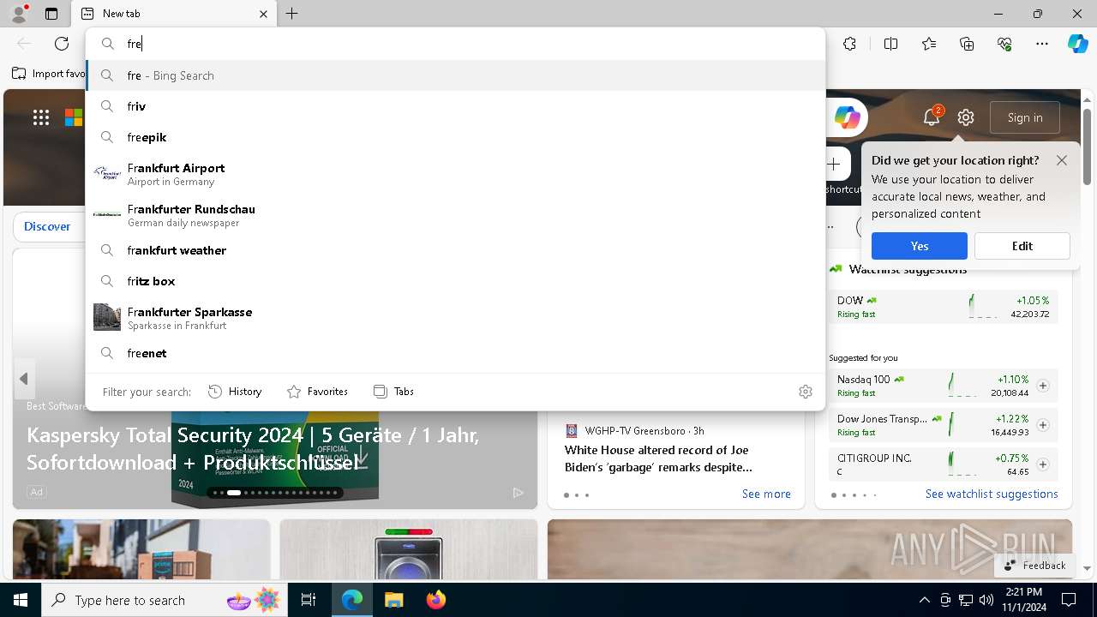Choose 'frankfurt weather' suggestion

(455, 250)
